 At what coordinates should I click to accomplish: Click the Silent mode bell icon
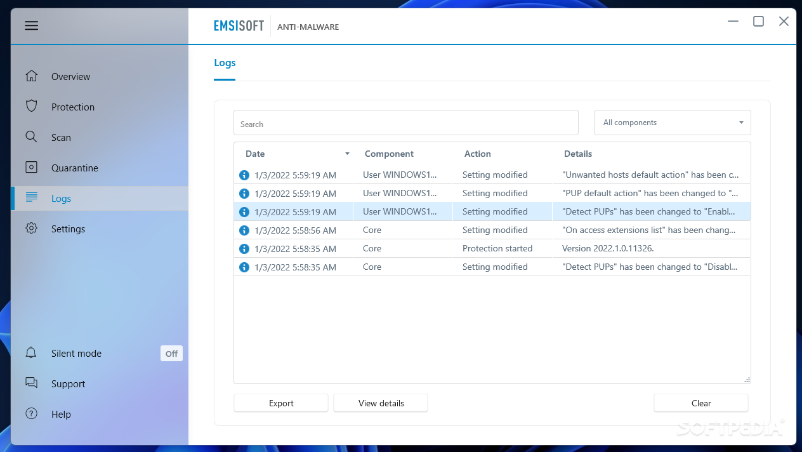[31, 353]
